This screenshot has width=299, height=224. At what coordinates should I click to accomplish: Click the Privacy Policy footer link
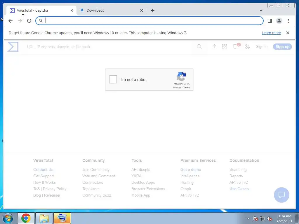(x=55, y=189)
